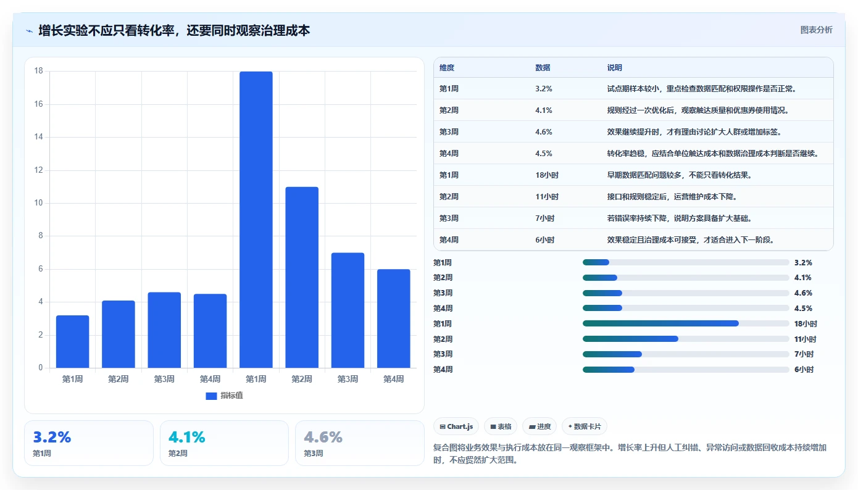858x490 pixels.
Task: Click the page title 增长实验不应只看转化率
Action: pyautogui.click(x=173, y=30)
